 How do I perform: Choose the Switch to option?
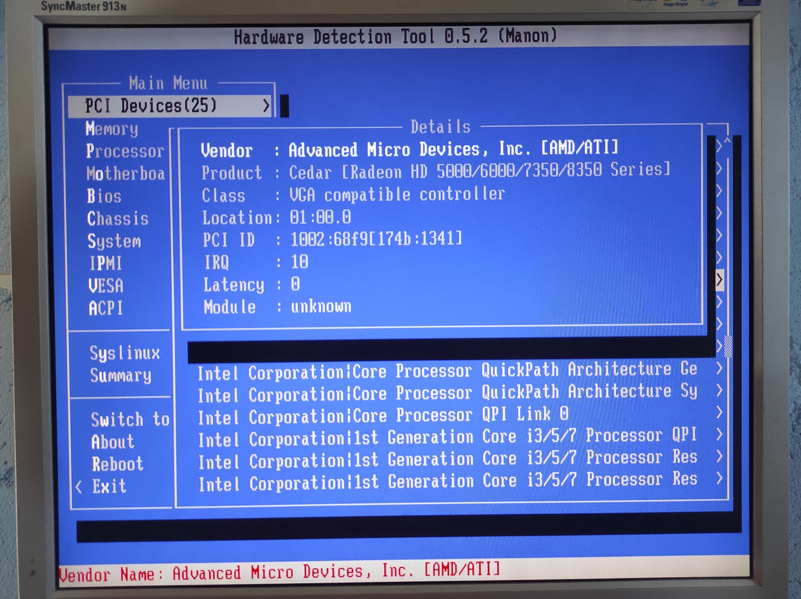pos(130,420)
